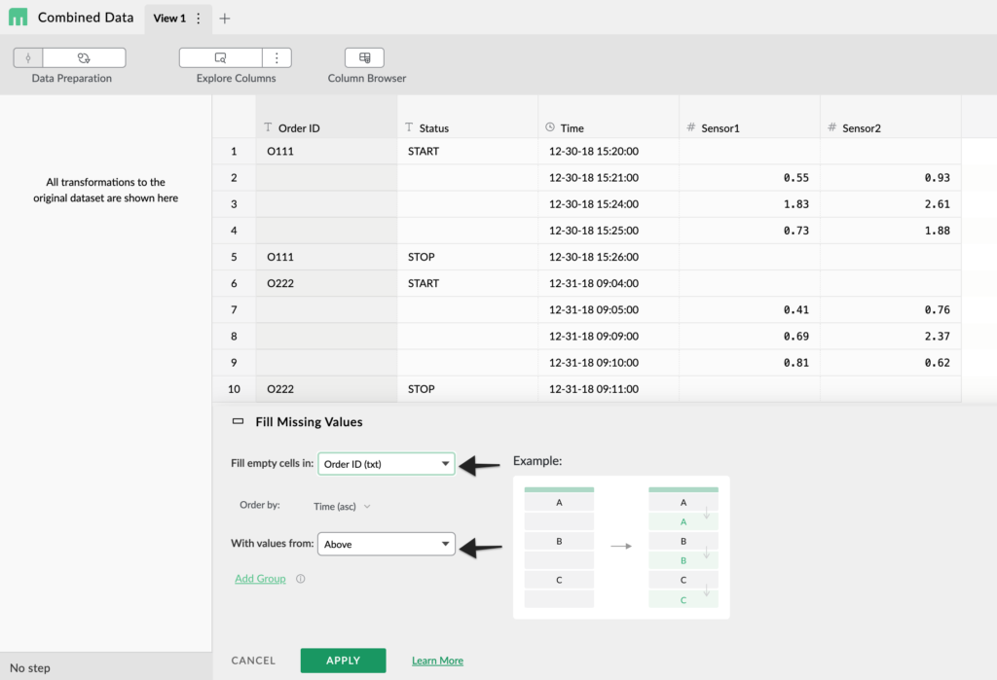Click the O222 cell in row 6
997x680 pixels.
327,283
